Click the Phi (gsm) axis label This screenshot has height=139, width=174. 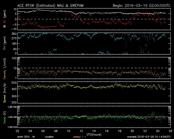(5, 43)
